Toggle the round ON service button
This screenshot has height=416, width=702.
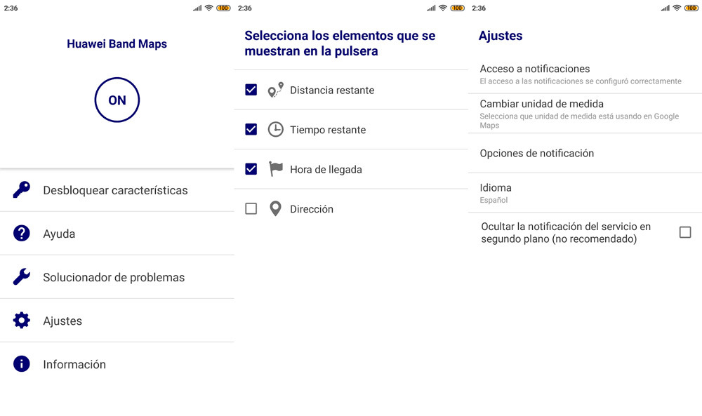pyautogui.click(x=117, y=100)
